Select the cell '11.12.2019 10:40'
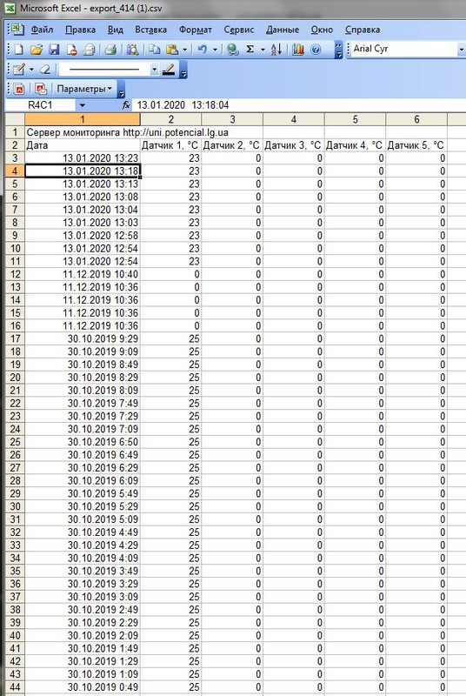This screenshot has width=466, height=696. coord(83,274)
